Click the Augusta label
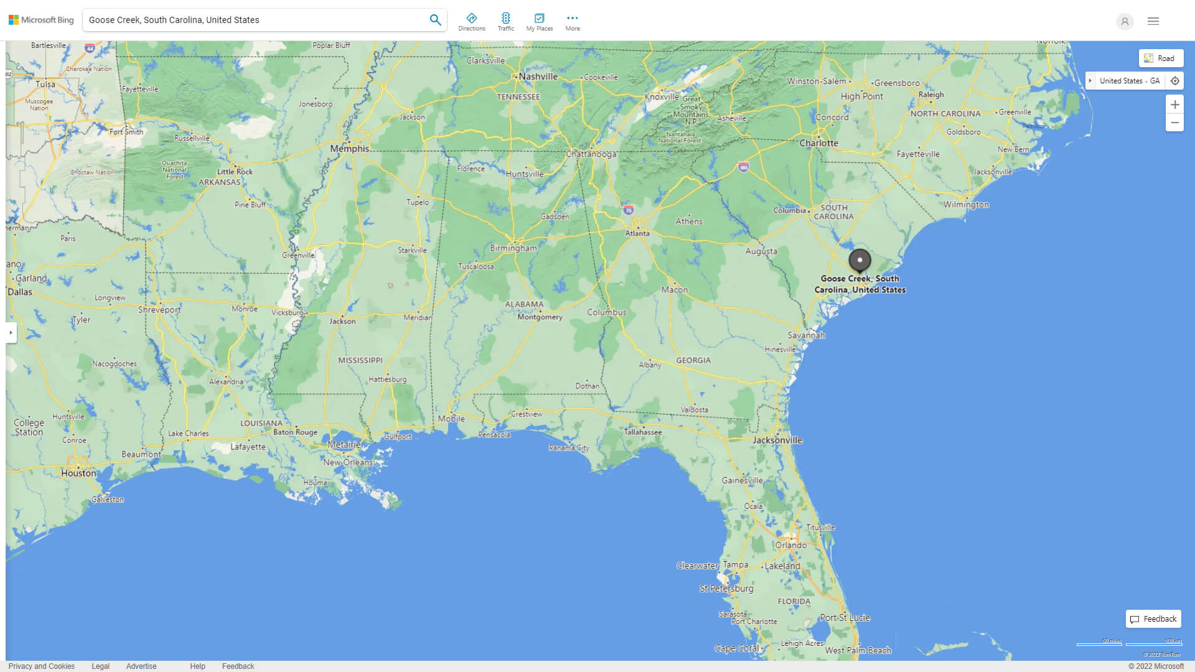This screenshot has height=672, width=1195. [x=761, y=251]
